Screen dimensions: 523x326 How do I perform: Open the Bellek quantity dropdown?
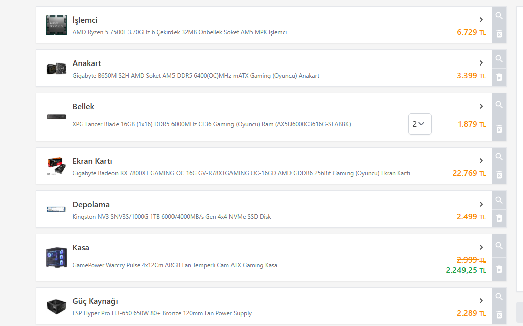[x=420, y=124]
